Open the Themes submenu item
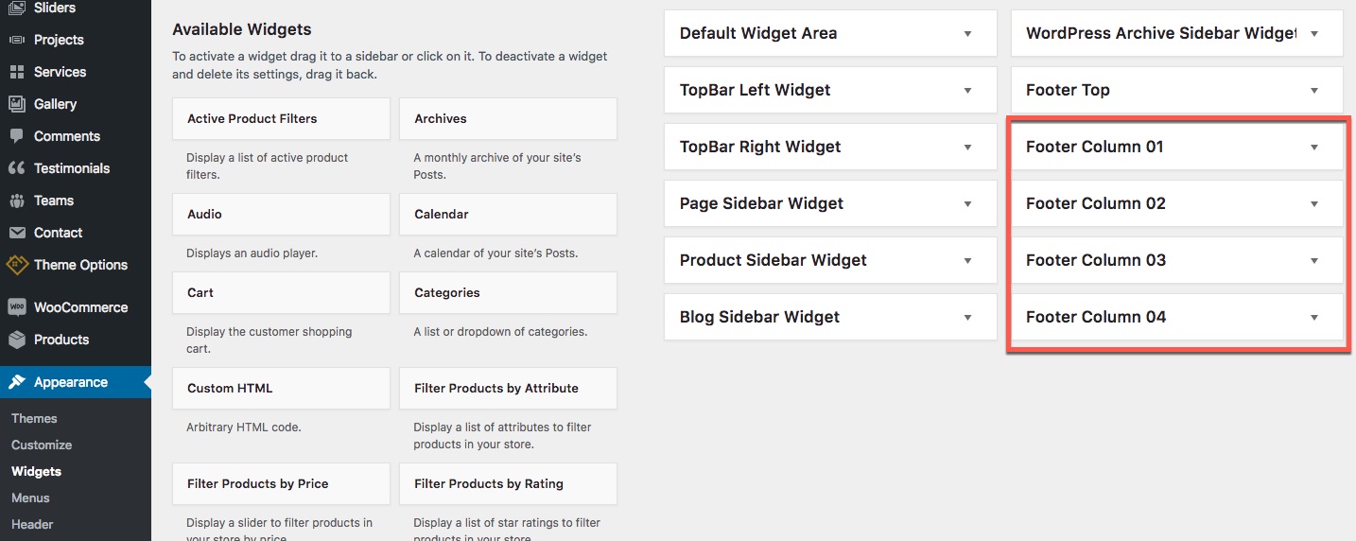 [34, 418]
